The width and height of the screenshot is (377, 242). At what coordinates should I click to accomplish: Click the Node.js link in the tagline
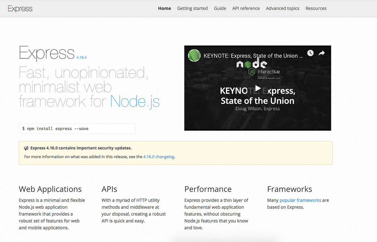click(135, 101)
